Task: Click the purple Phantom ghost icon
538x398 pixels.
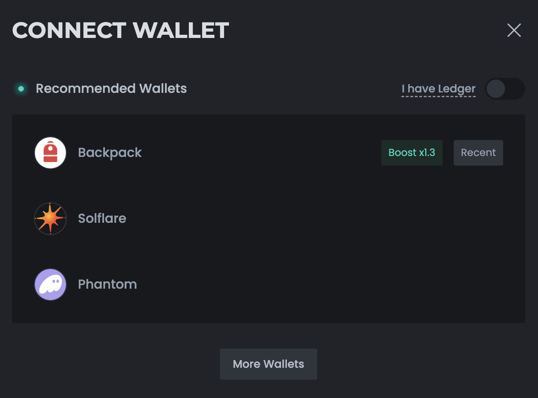Action: pos(50,285)
